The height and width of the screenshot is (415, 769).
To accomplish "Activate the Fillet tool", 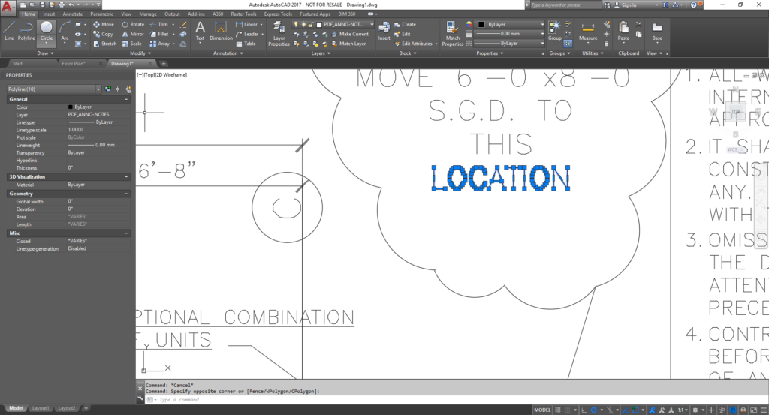I will (x=159, y=34).
